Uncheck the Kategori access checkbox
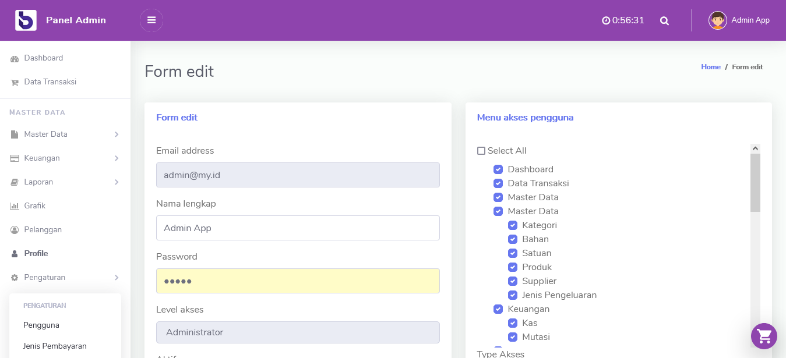The width and height of the screenshot is (786, 358). pos(513,225)
